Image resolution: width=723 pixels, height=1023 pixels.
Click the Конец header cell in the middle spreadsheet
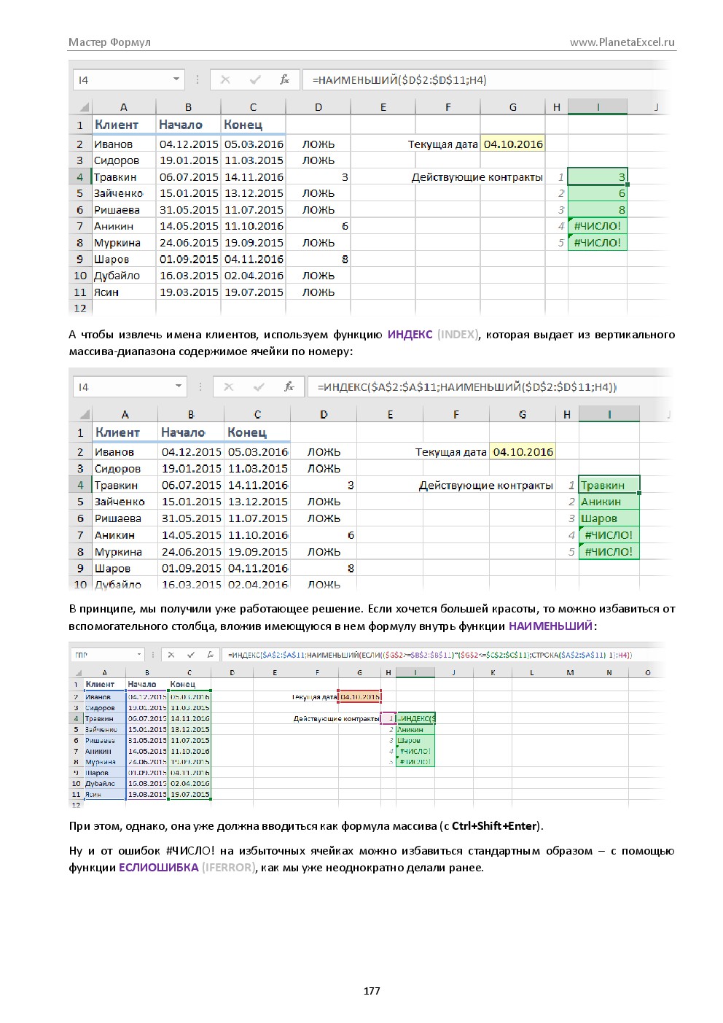click(x=257, y=432)
